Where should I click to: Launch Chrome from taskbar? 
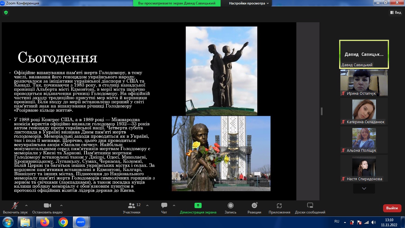coord(63,222)
